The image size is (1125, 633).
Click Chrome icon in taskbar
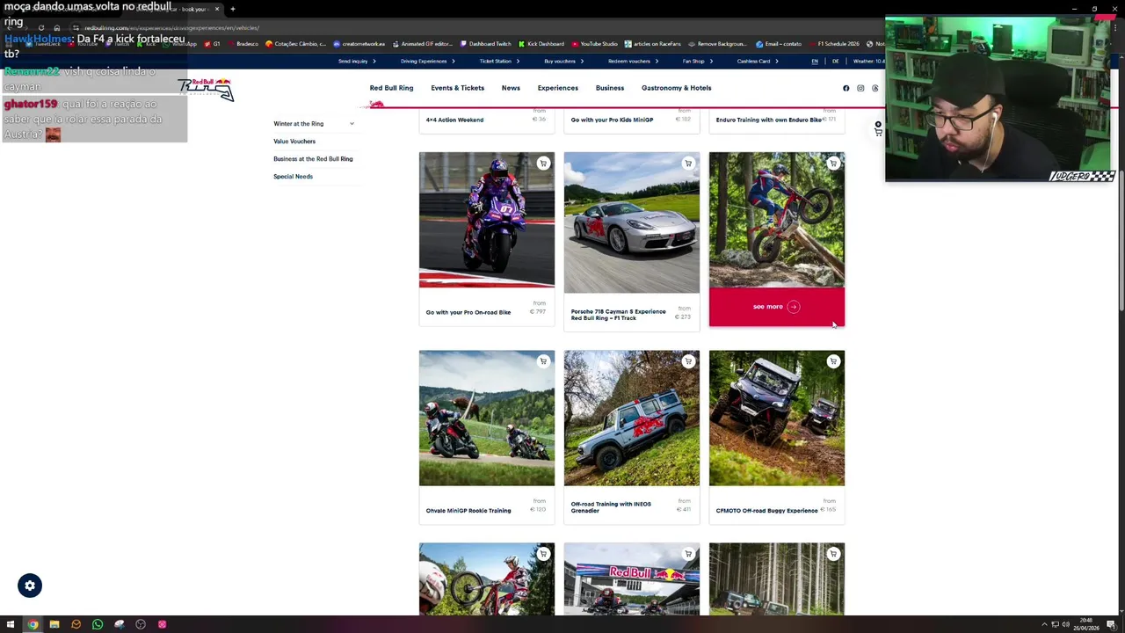point(33,624)
